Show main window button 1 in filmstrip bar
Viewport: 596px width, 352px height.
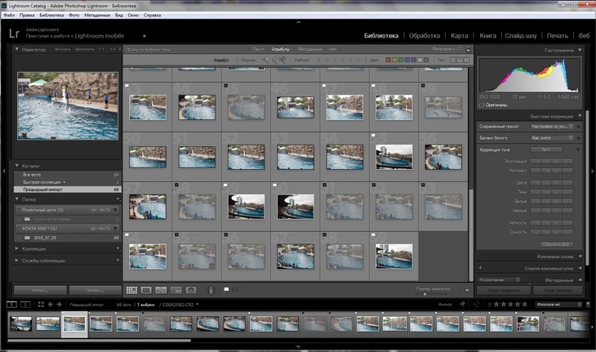point(11,305)
